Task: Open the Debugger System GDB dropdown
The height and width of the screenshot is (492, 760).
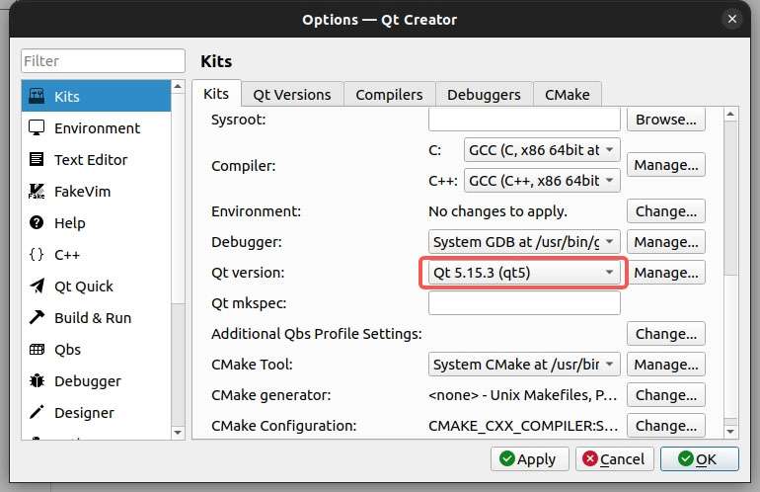Action: coord(524,241)
